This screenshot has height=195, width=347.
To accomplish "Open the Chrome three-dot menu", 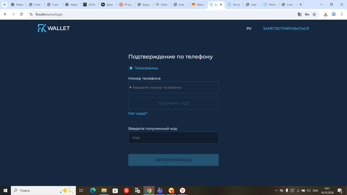I will (342, 14).
